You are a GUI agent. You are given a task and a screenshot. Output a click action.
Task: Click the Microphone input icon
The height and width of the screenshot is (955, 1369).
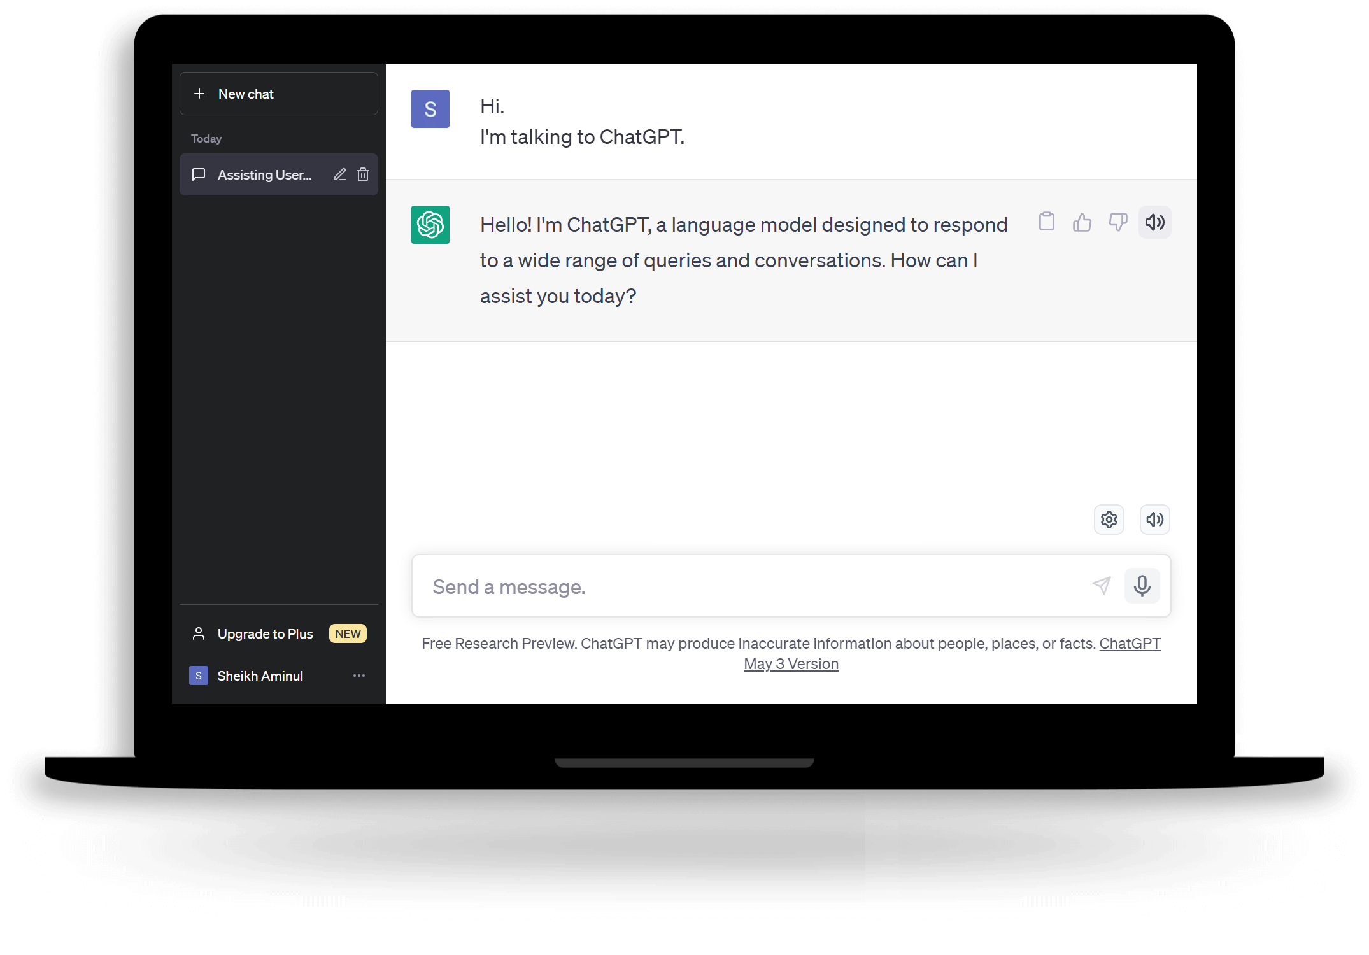(1142, 586)
